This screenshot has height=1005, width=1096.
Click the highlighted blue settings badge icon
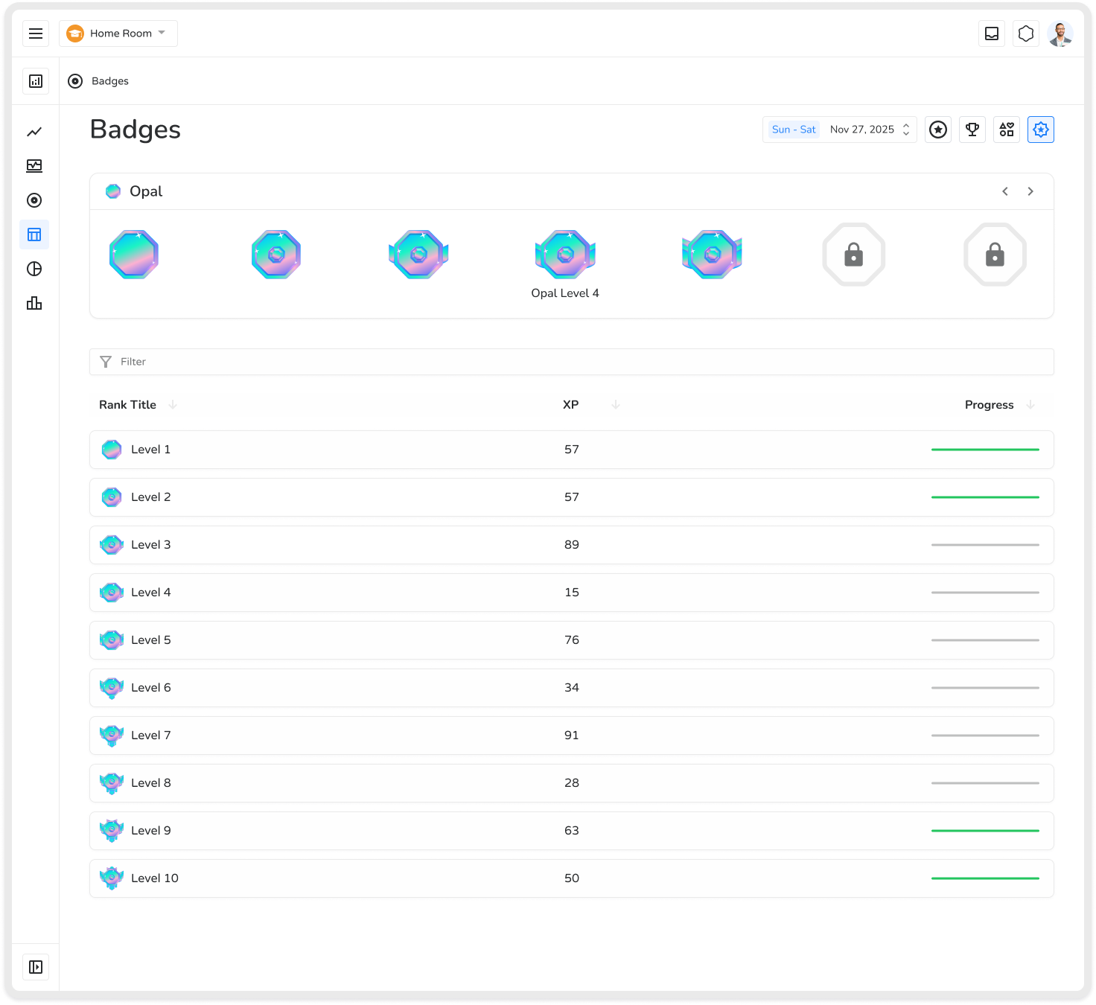point(1041,130)
